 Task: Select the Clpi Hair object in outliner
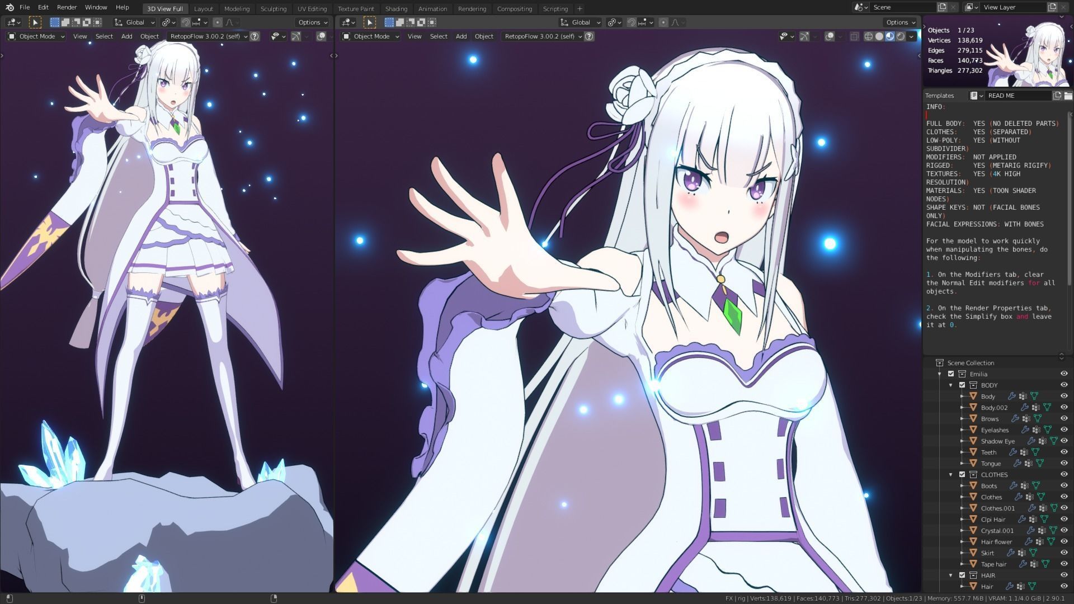point(993,520)
